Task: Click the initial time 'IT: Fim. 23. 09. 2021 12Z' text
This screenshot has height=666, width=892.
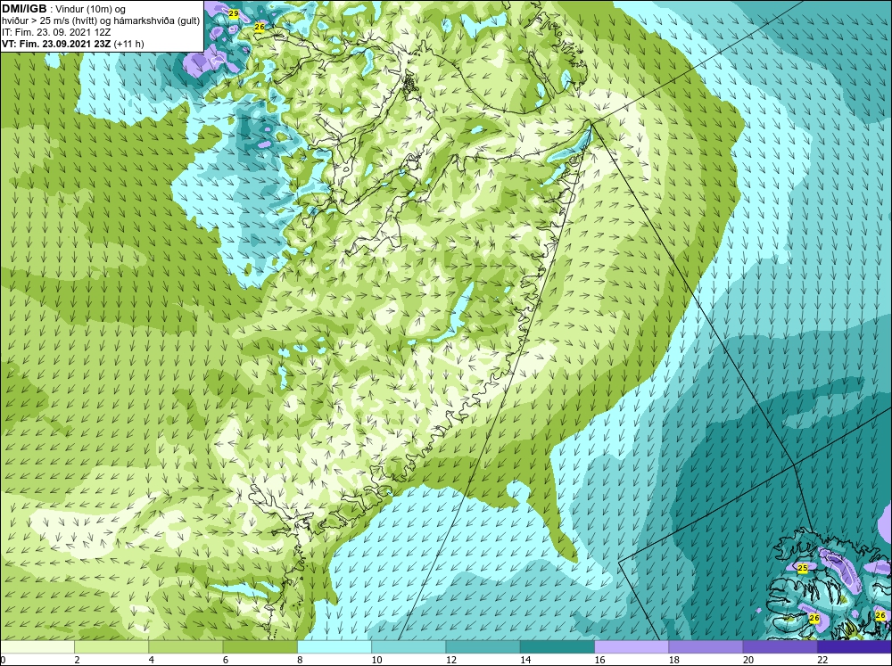Action: tap(56, 32)
